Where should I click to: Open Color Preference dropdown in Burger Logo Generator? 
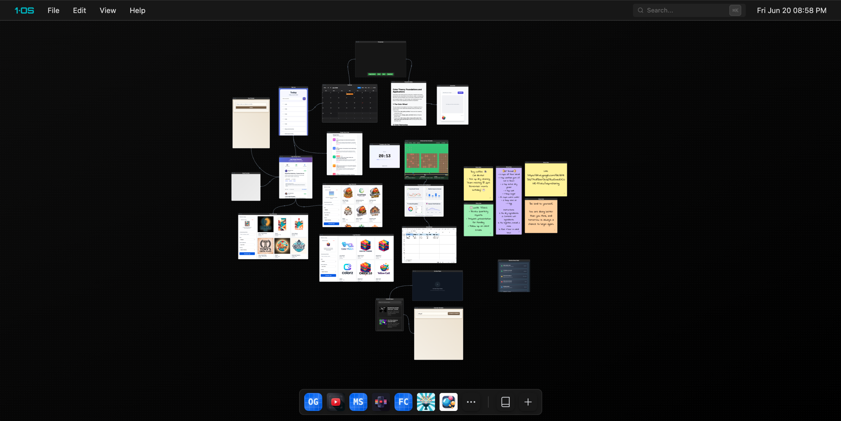[x=331, y=215]
